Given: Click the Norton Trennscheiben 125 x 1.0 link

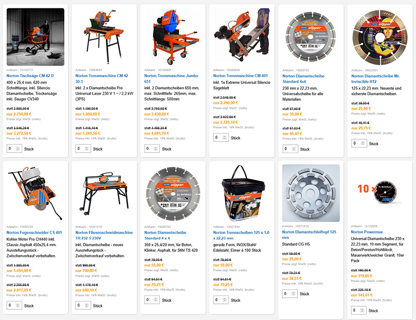Looking at the screenshot, I should pos(241,235).
